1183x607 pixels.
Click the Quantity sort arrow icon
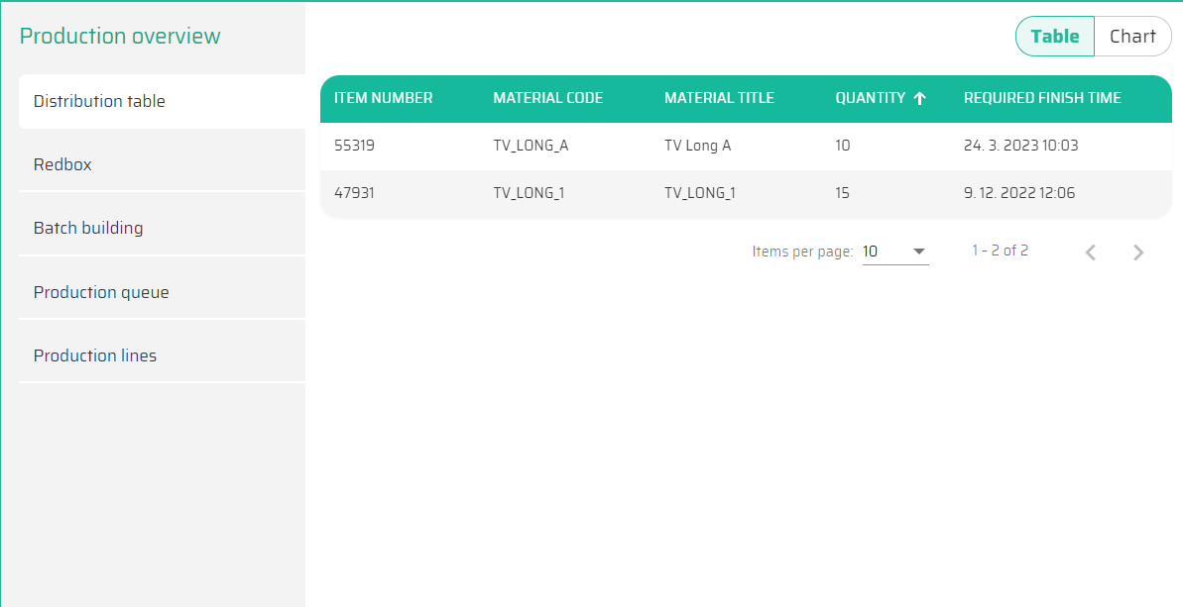click(x=919, y=98)
